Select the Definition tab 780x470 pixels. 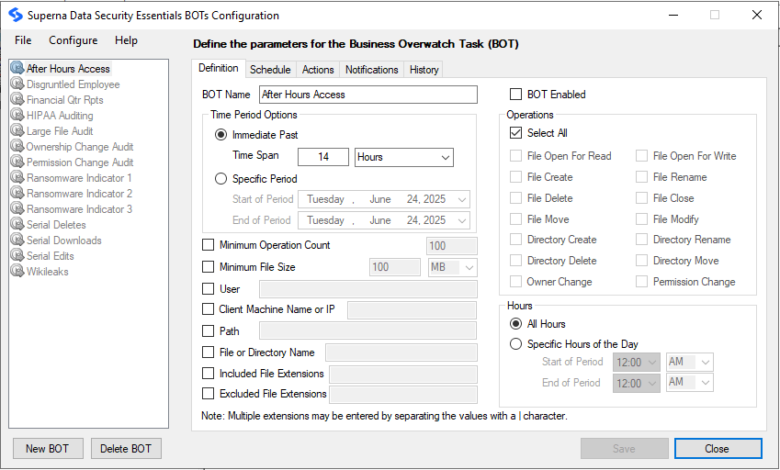pos(219,68)
